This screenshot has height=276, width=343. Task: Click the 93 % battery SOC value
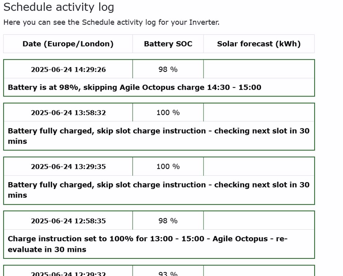point(168,274)
